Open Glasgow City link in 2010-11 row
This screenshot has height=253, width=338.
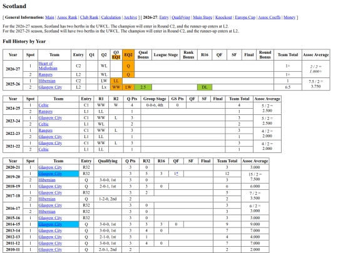pos(50,249)
